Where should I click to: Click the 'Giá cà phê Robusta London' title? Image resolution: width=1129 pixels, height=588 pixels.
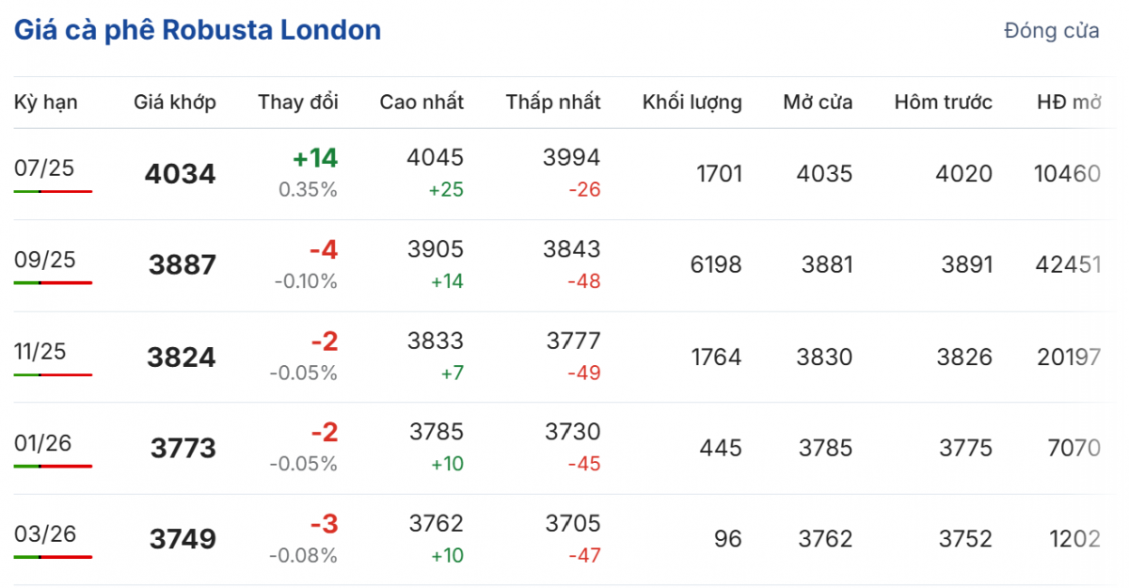198,30
